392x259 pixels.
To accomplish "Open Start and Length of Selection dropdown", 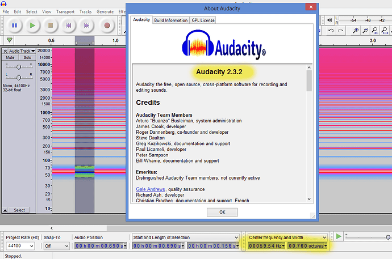I will (x=186, y=237).
